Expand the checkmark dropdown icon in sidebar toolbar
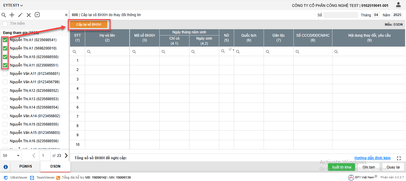The image size is (406, 181). coord(37,15)
